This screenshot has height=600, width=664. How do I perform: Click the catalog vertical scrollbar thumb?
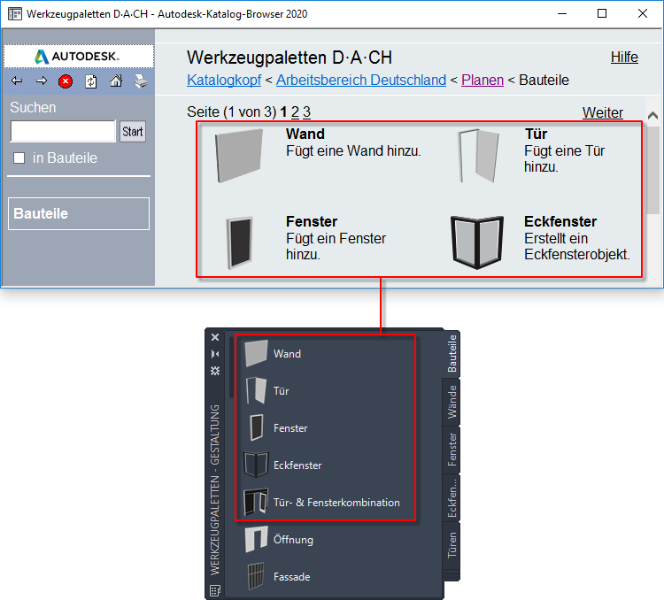click(652, 169)
